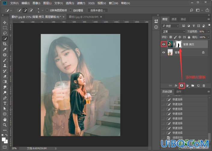Select the Eyedropper tool
This screenshot has width=212, height=151.
click(x=5, y=49)
